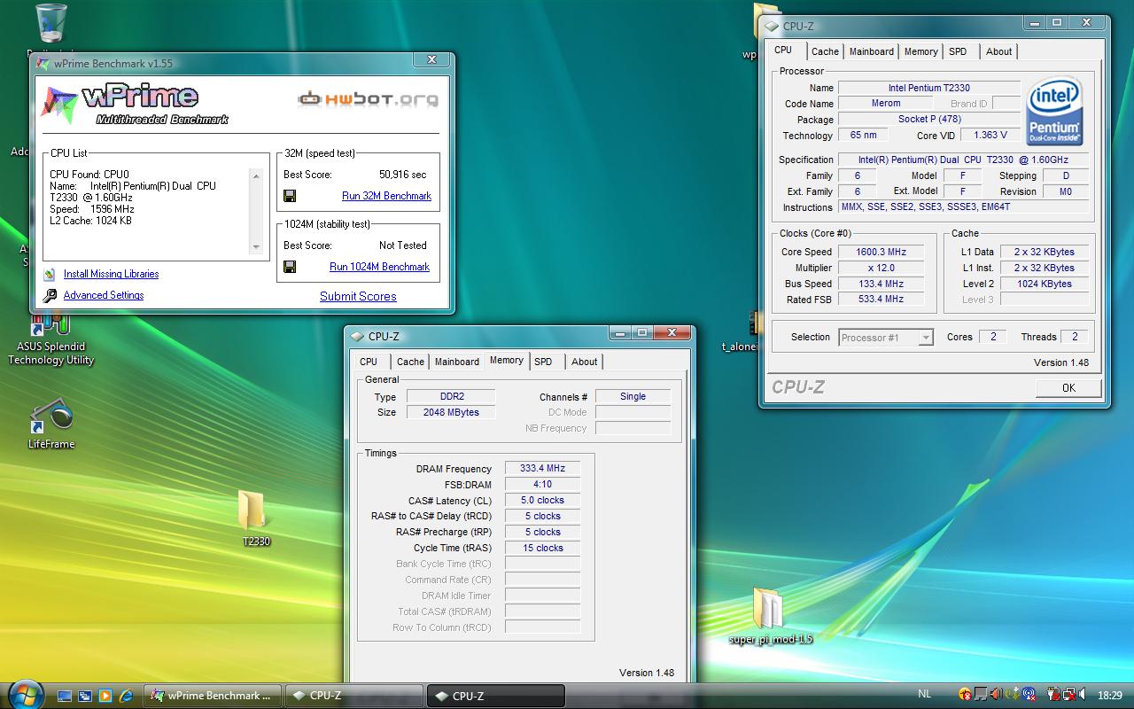Open Advanced Settings in wPrime
The image size is (1134, 709).
click(104, 295)
